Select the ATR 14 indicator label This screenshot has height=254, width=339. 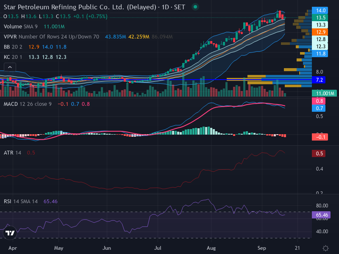pyautogui.click(x=13, y=153)
